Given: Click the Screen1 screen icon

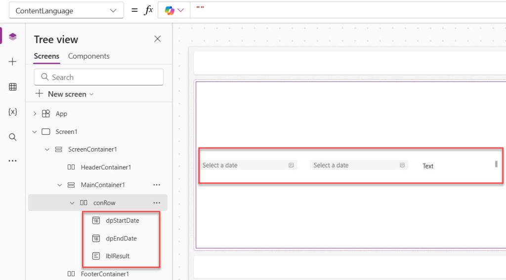Looking at the screenshot, I should pyautogui.click(x=46, y=132).
